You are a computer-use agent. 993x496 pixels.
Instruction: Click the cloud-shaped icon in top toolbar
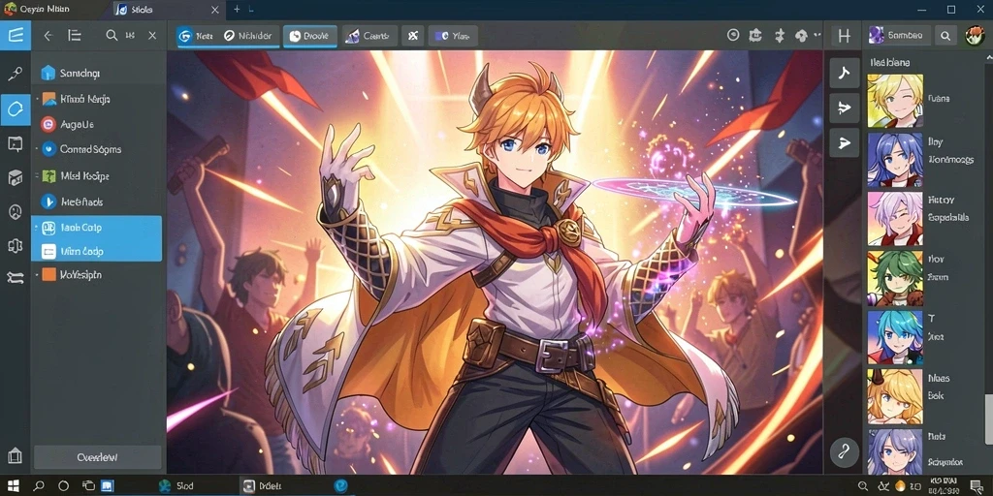click(801, 36)
